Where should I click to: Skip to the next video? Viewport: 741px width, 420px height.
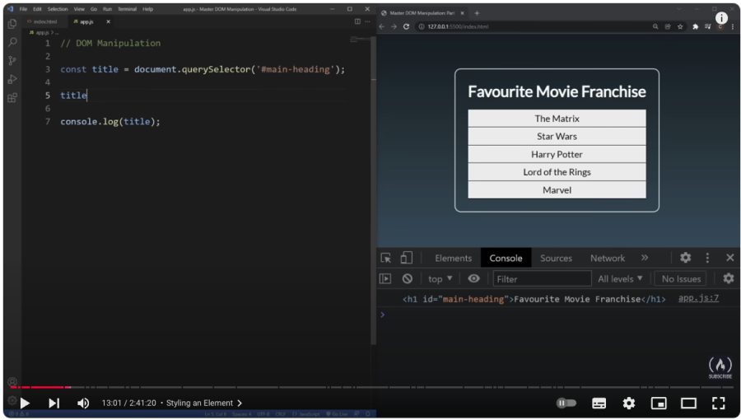[54, 403]
